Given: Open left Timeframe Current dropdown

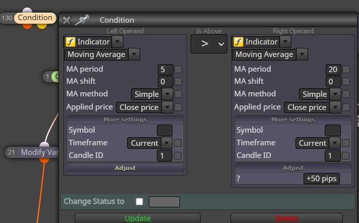Looking at the screenshot, I should pyautogui.click(x=150, y=143).
